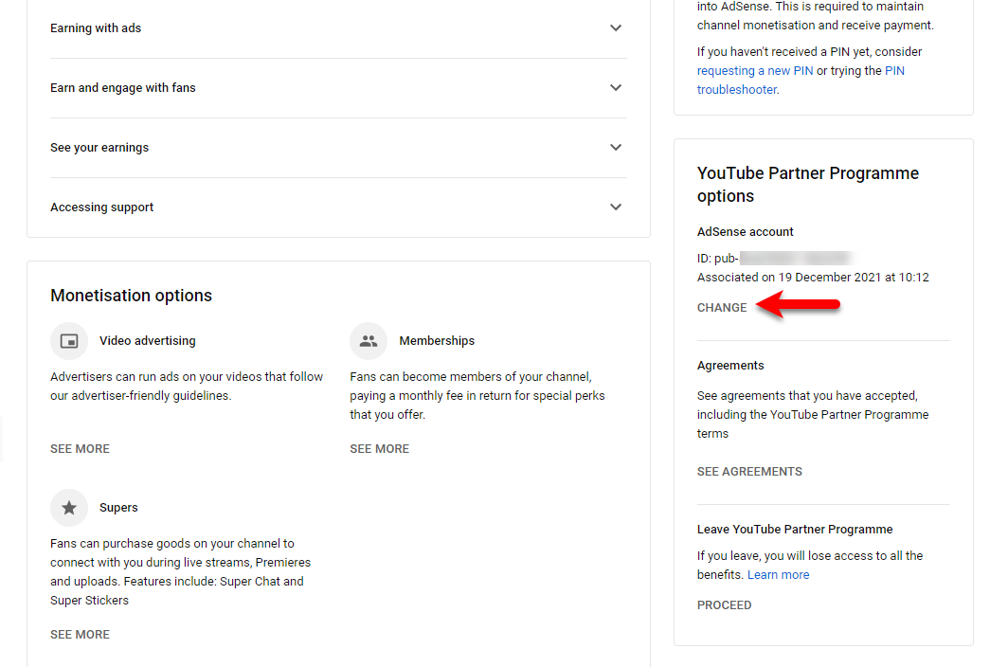Open SEE MORE under Video advertising
Image resolution: width=990 pixels, height=667 pixels.
(x=81, y=449)
